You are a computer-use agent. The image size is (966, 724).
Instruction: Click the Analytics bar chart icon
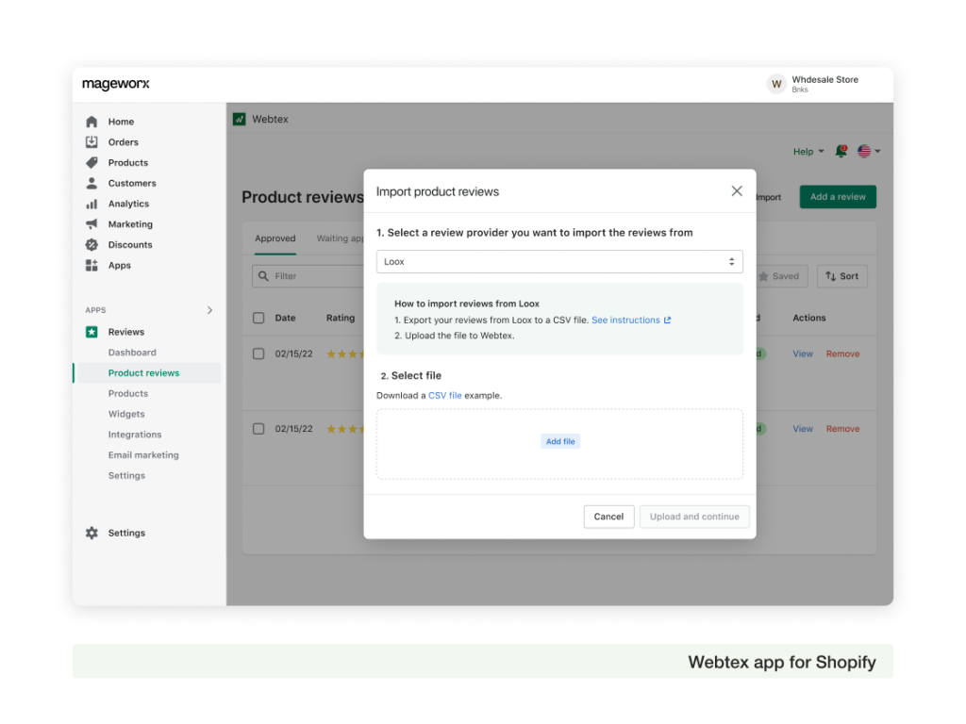92,204
